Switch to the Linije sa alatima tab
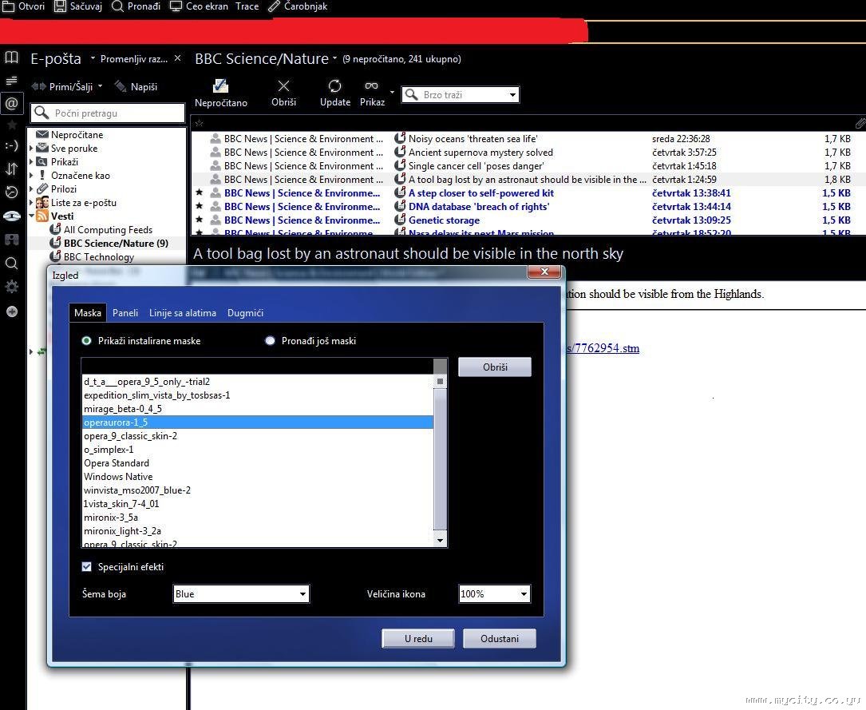866x710 pixels. point(183,313)
